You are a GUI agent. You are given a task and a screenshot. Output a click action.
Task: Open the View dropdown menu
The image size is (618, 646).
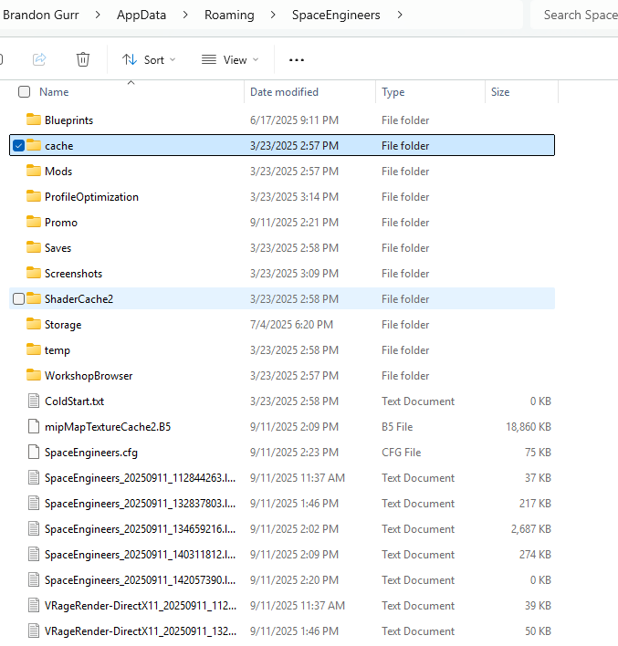[x=230, y=60]
